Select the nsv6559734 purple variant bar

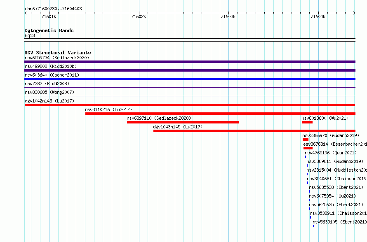pyautogui.click(x=190, y=62)
